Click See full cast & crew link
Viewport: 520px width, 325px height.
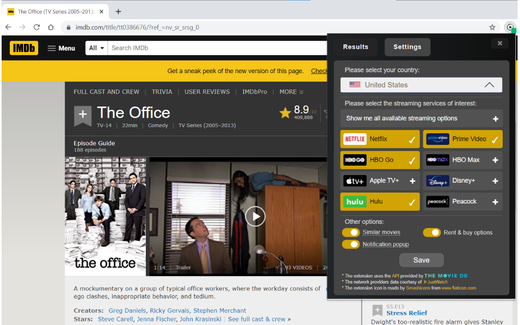click(x=257, y=319)
